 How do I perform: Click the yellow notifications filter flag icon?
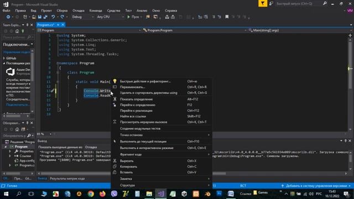coord(263,3)
